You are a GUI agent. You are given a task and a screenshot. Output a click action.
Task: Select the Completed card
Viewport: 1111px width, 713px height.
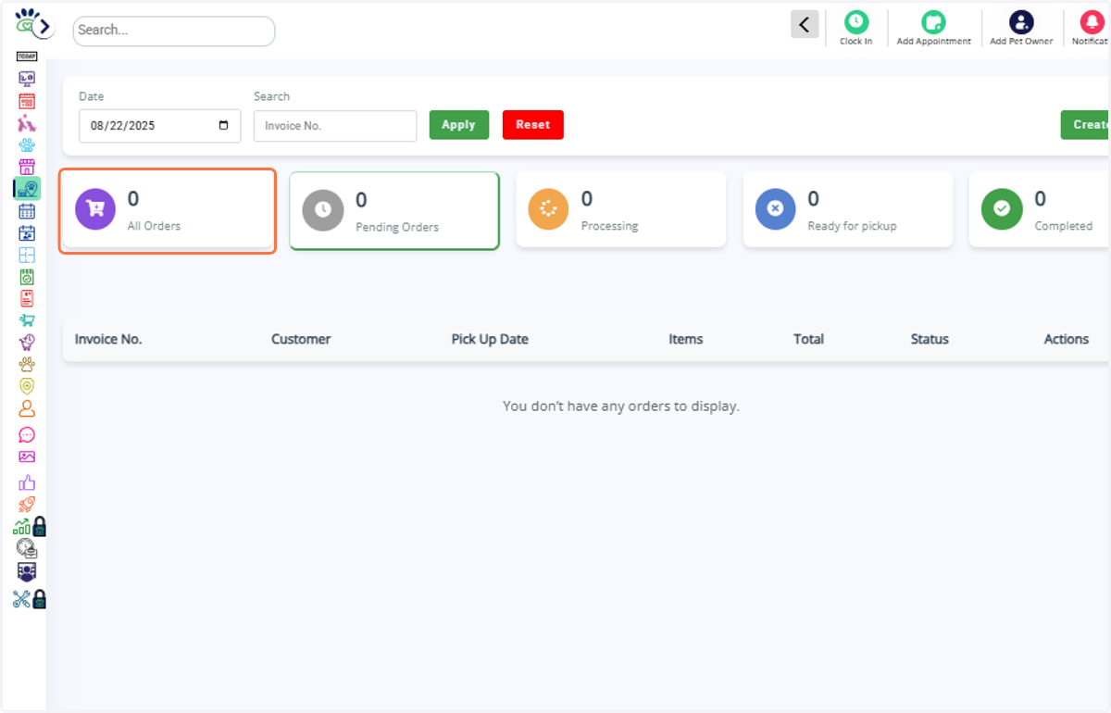click(x=1040, y=209)
